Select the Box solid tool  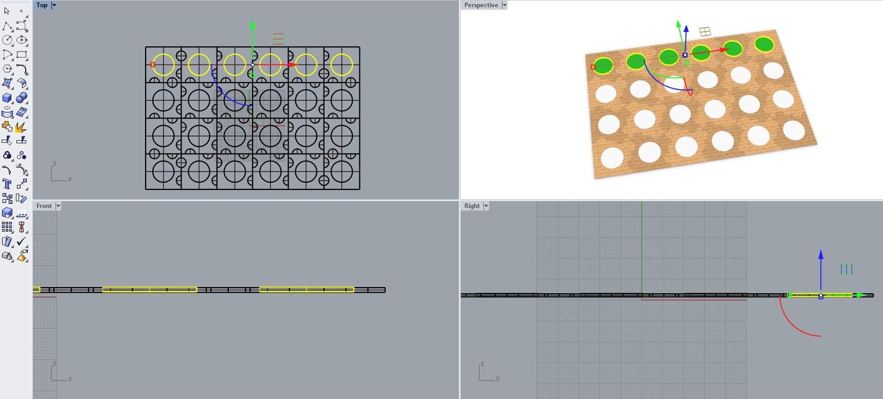tap(7, 98)
